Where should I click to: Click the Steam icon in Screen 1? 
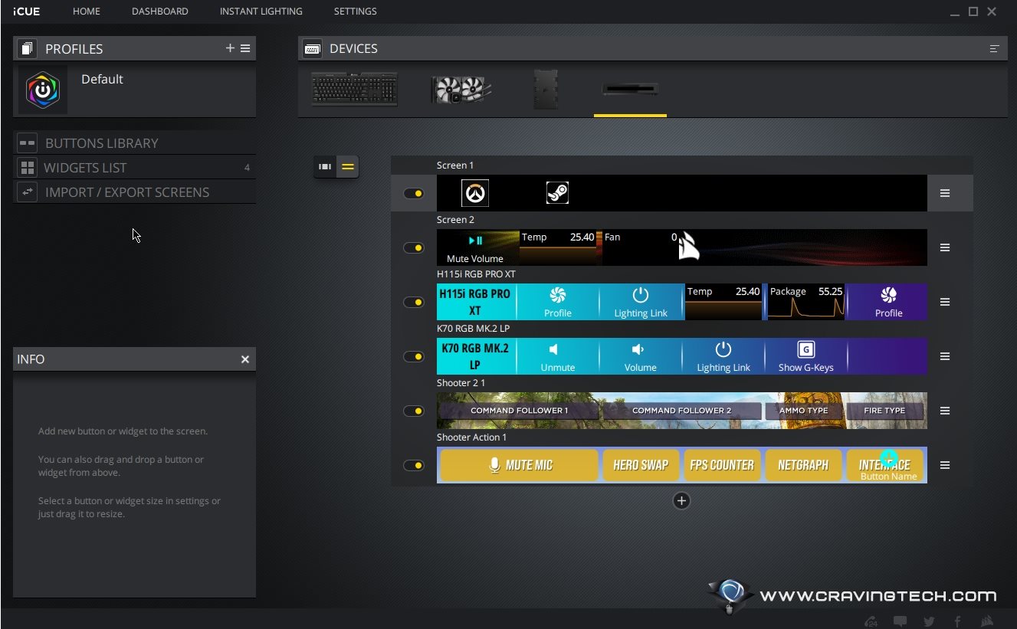(557, 193)
